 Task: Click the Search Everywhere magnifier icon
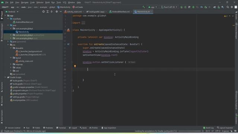point(228,7)
